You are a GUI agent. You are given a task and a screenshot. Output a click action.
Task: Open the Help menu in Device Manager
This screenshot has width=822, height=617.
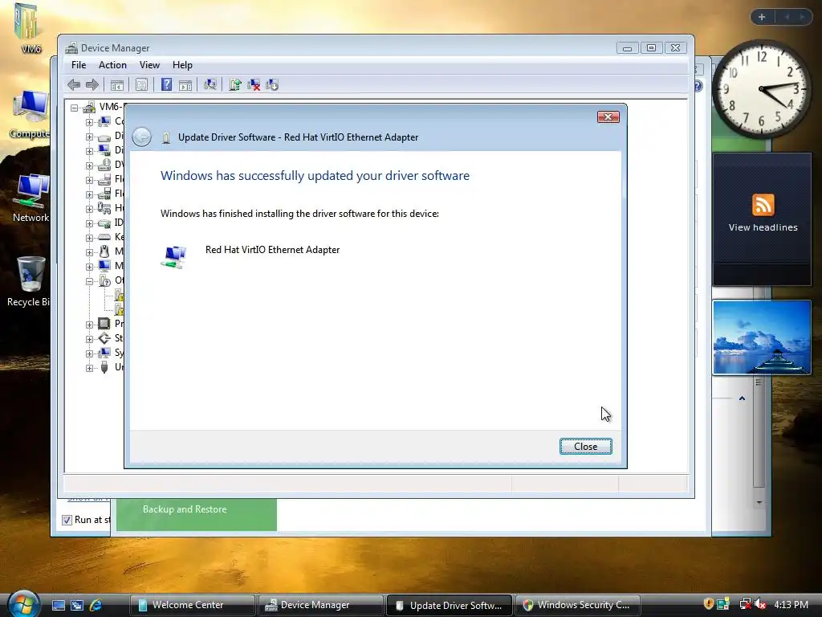click(x=182, y=65)
